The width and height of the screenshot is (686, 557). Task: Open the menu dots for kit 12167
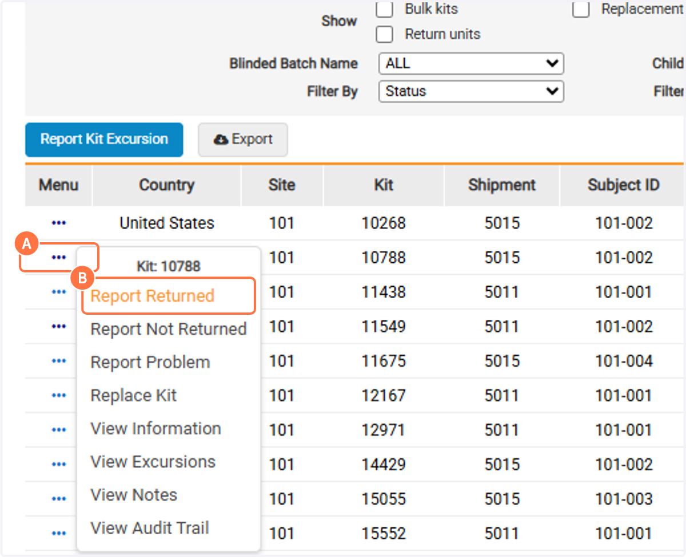pyautogui.click(x=58, y=395)
